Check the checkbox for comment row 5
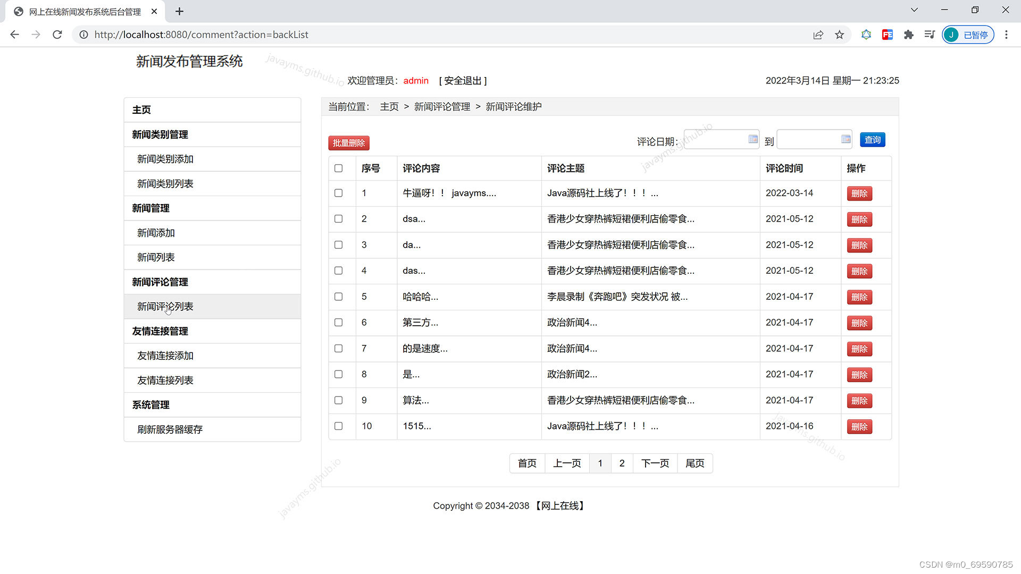The width and height of the screenshot is (1021, 574). coord(338,297)
